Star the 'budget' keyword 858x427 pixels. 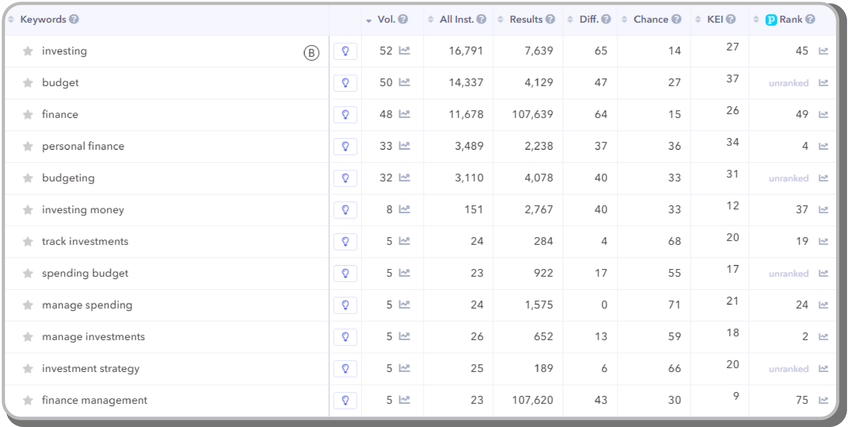point(28,83)
